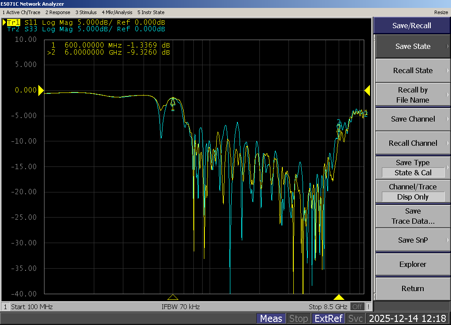Toggle the ExtRef status indicator
This screenshot has width=451, height=325.
[328, 318]
